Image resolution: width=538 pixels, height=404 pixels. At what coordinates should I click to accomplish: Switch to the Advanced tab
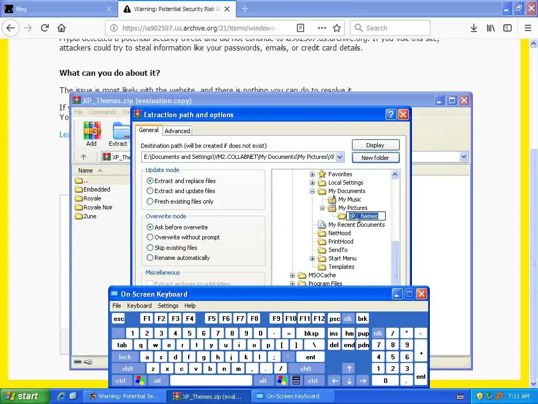[x=177, y=131]
